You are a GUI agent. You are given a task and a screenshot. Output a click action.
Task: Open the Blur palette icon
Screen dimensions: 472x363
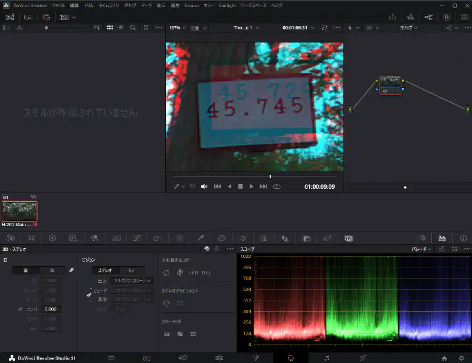tap(285, 238)
